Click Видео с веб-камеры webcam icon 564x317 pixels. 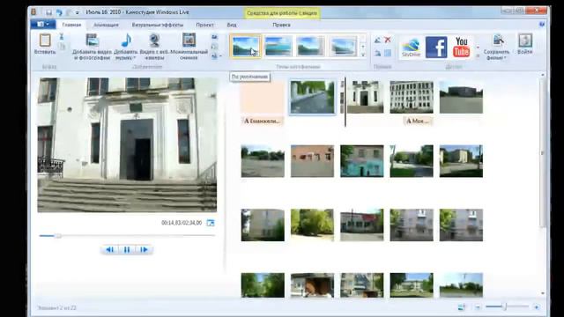(155, 46)
